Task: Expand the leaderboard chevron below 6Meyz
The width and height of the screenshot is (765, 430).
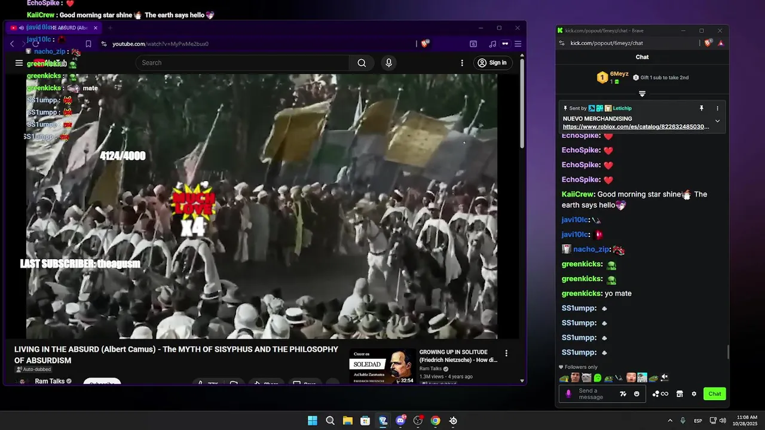Action: (x=642, y=94)
